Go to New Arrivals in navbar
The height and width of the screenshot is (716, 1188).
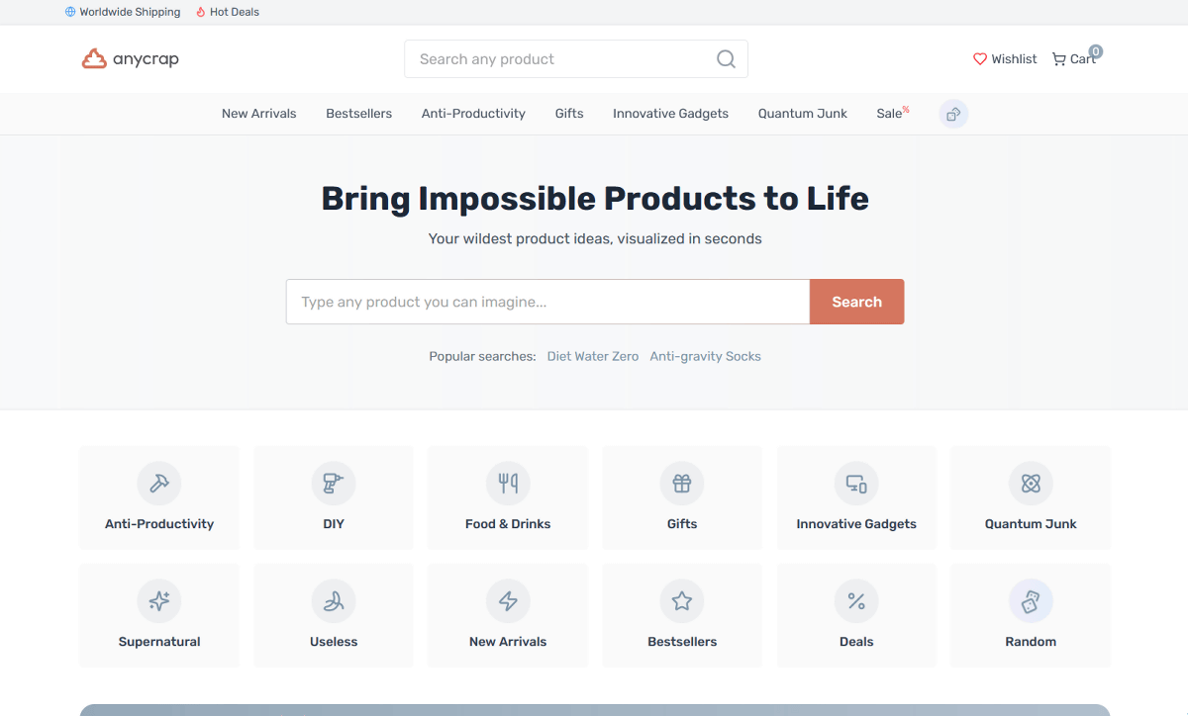(x=259, y=114)
